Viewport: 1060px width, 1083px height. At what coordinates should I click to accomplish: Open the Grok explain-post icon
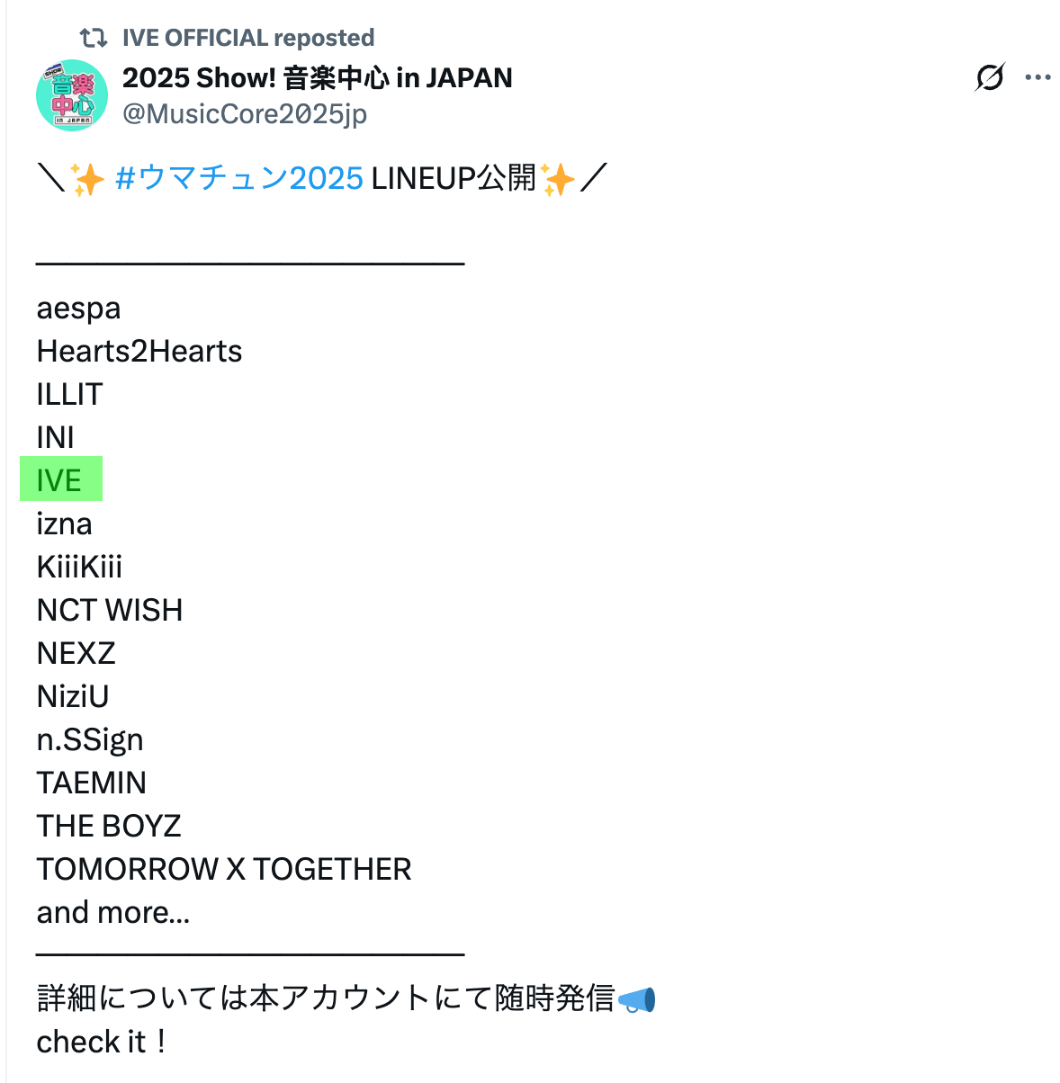pos(989,77)
